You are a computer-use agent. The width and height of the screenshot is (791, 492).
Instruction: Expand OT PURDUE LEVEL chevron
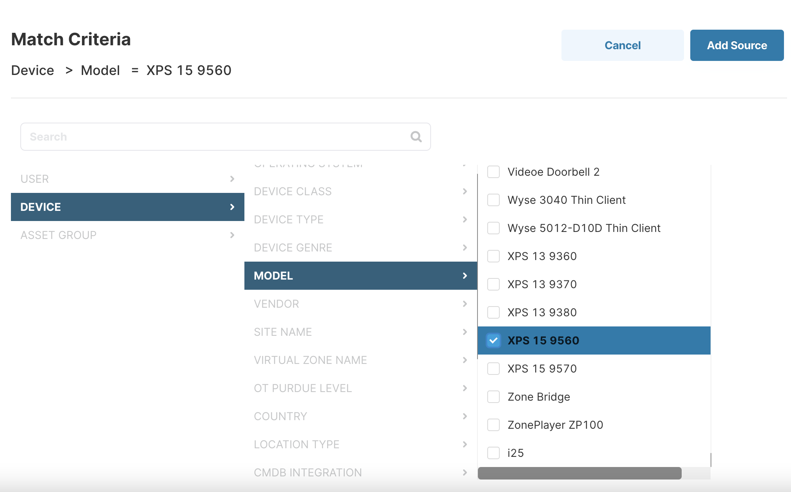[x=465, y=388]
